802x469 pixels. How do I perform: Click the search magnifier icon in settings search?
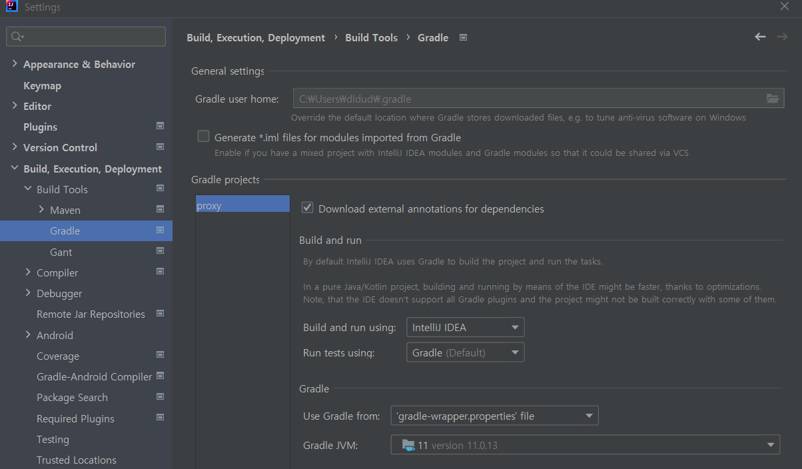click(x=17, y=37)
